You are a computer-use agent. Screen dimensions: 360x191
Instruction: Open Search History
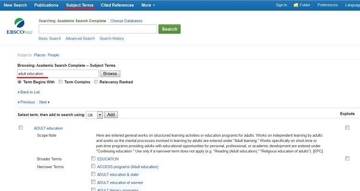point(112,39)
